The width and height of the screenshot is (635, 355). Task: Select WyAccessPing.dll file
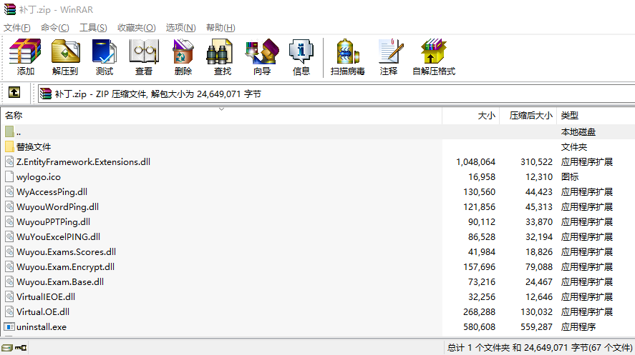(52, 192)
